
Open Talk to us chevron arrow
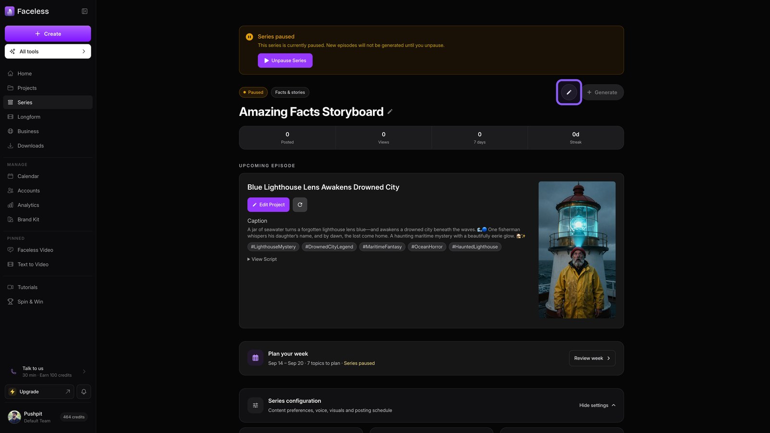coord(84,371)
